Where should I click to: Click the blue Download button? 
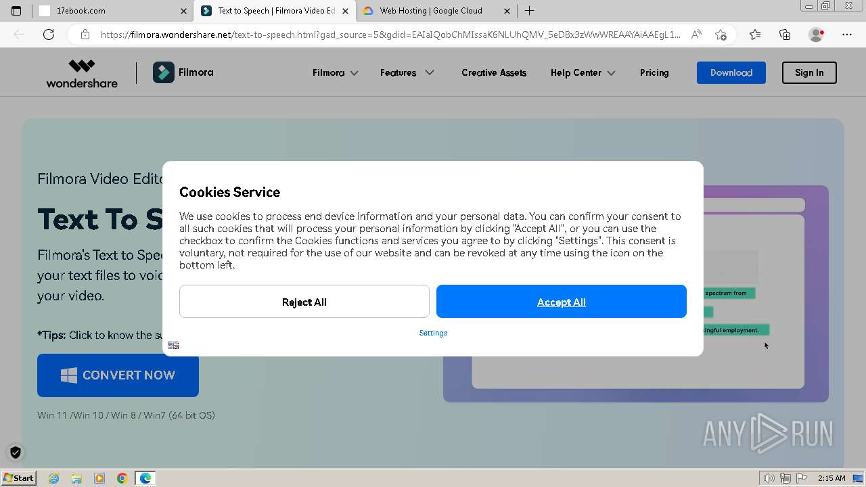(731, 72)
